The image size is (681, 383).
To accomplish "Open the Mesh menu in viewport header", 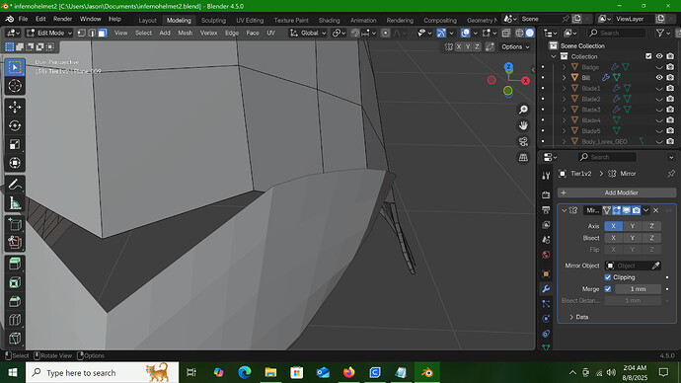I will tap(185, 33).
